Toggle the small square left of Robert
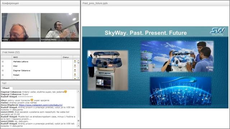 (3, 75)
